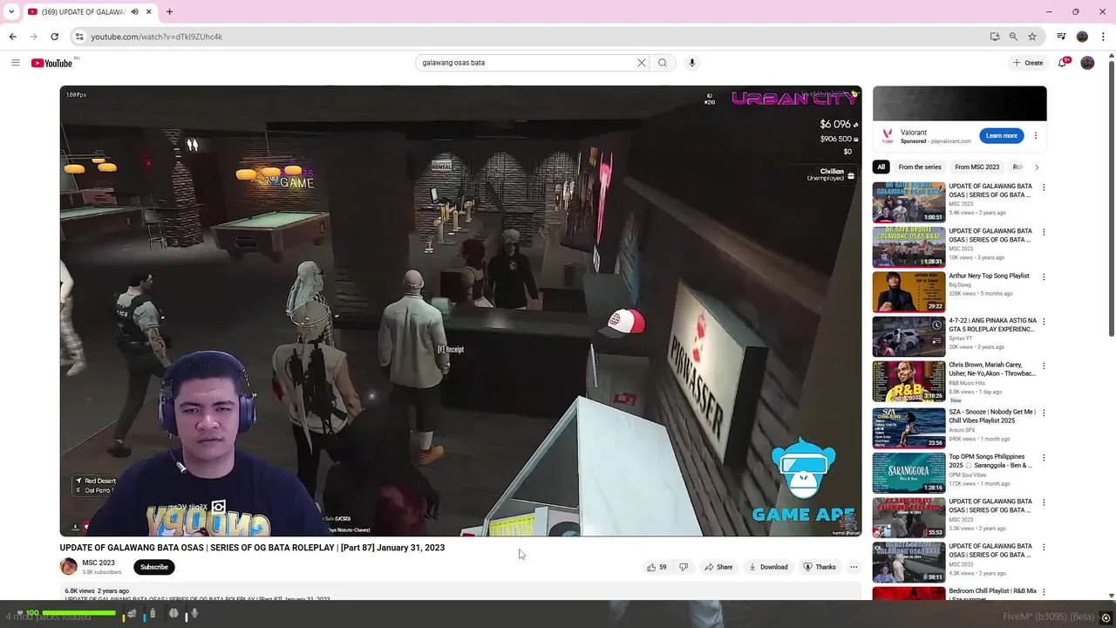The height and width of the screenshot is (628, 1116).
Task: Open the Valorant ad banner
Action: coord(959,104)
